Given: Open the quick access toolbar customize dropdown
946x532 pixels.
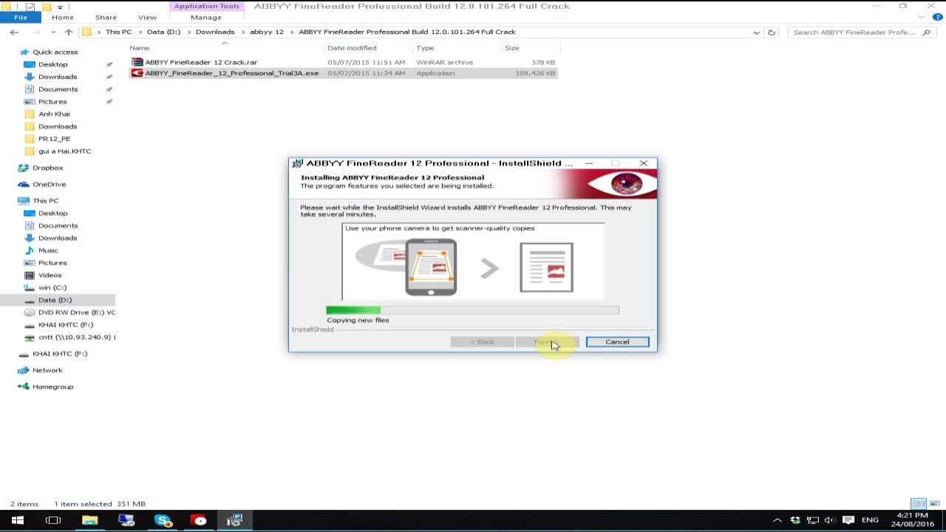Looking at the screenshot, I should (61, 6).
